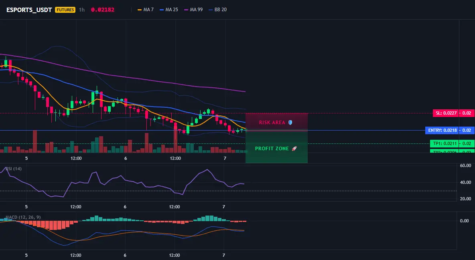
Task: Click the 60.00 RSI axis value
Action: [x=465, y=165]
